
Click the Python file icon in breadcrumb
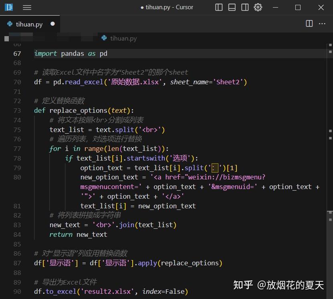[104, 38]
